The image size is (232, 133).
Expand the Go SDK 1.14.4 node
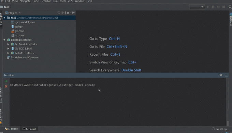[x=8, y=49]
